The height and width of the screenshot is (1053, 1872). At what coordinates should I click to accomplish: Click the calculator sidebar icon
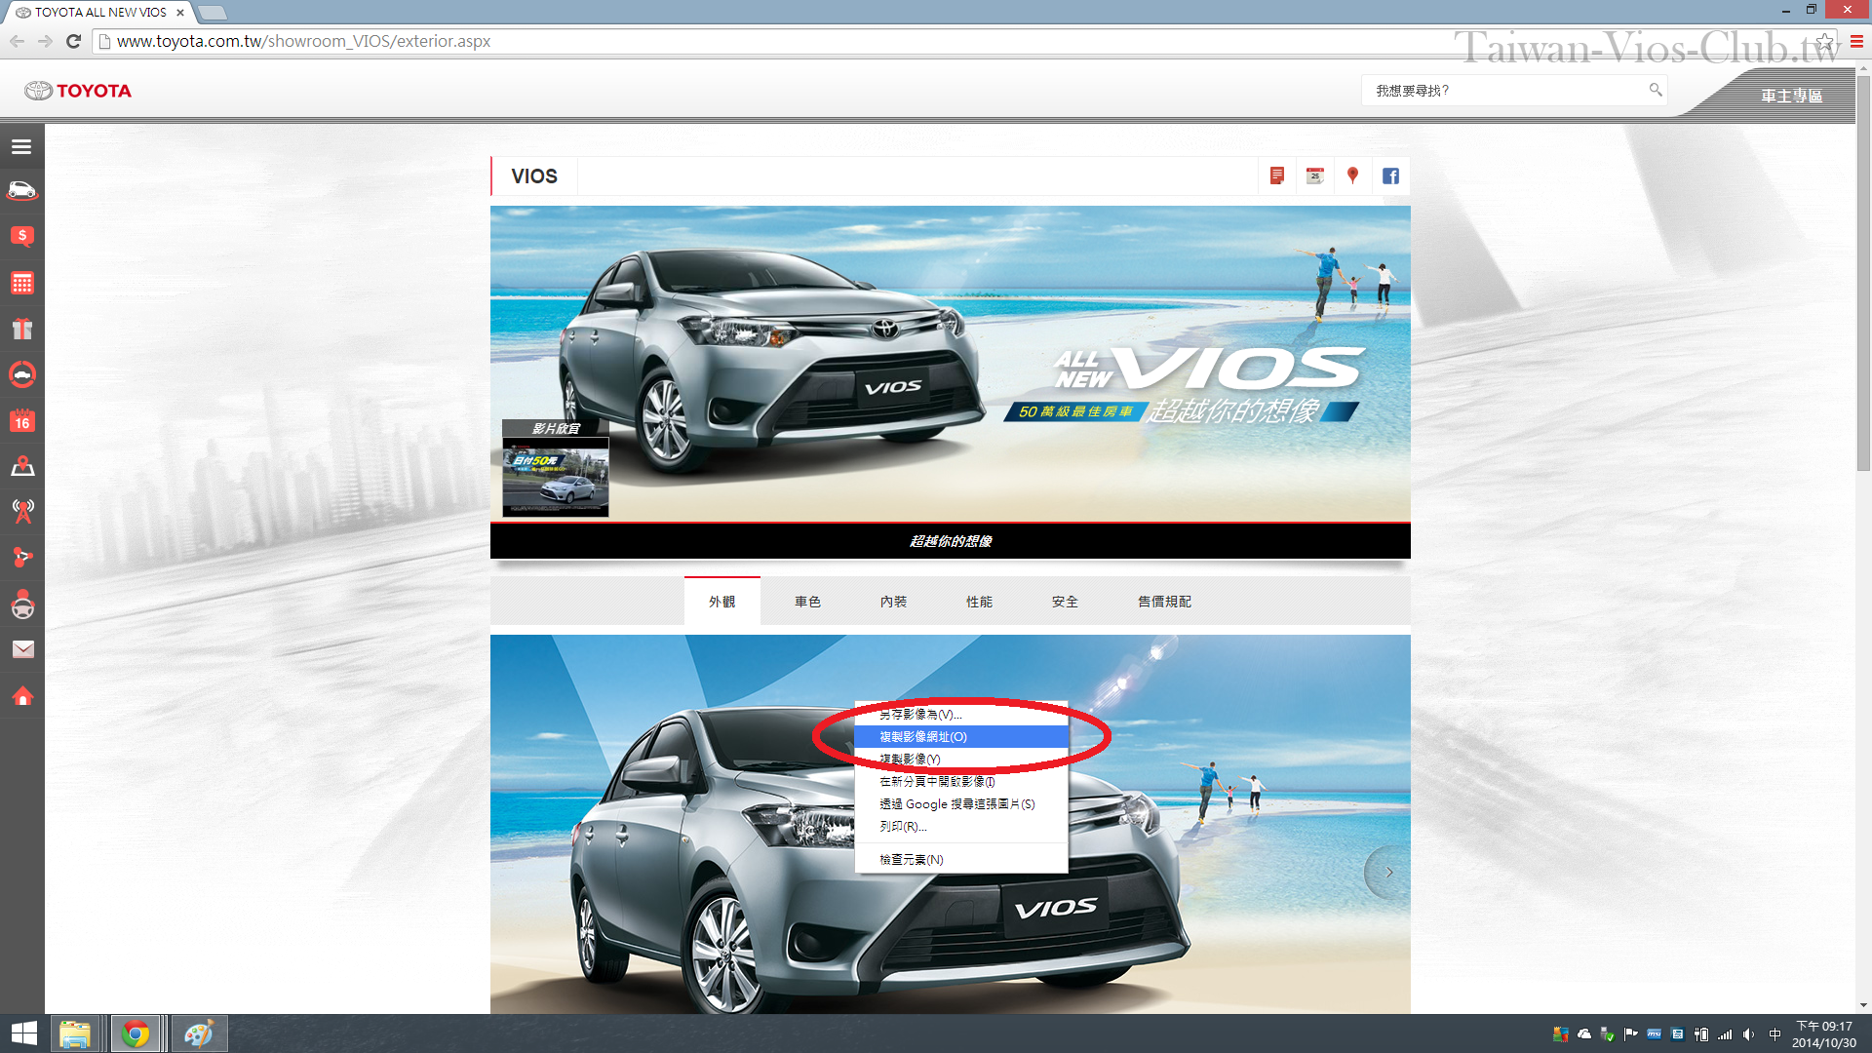coord(21,283)
